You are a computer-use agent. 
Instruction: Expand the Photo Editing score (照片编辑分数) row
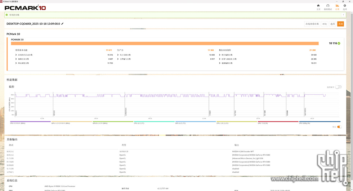click(220, 55)
